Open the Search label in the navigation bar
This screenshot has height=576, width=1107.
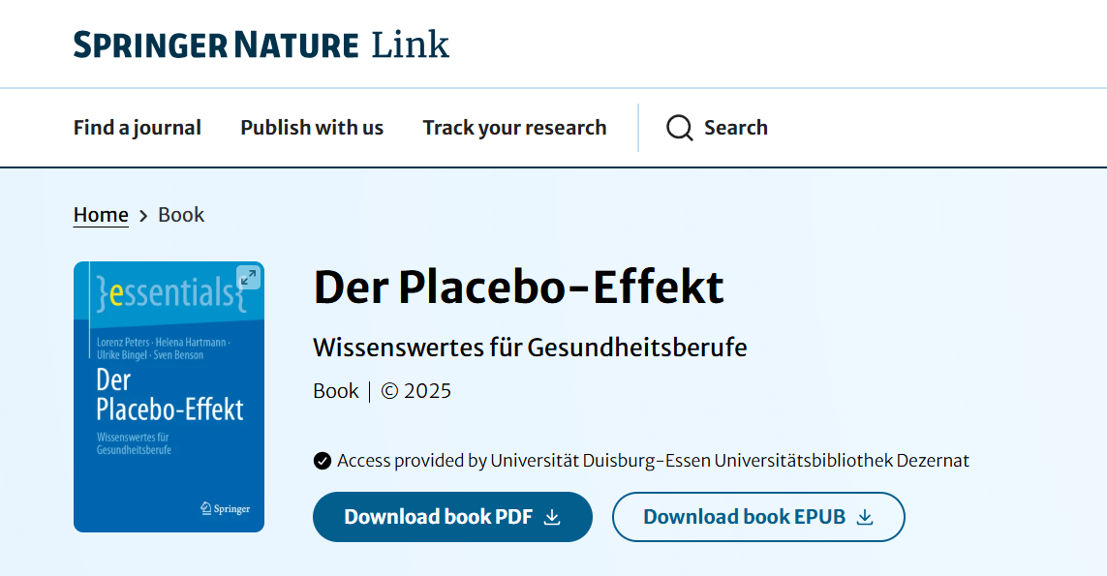pos(735,128)
